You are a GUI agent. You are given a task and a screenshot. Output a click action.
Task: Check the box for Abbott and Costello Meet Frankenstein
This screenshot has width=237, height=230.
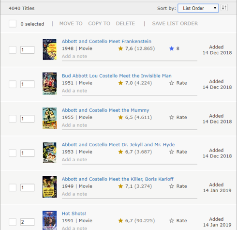(13, 50)
